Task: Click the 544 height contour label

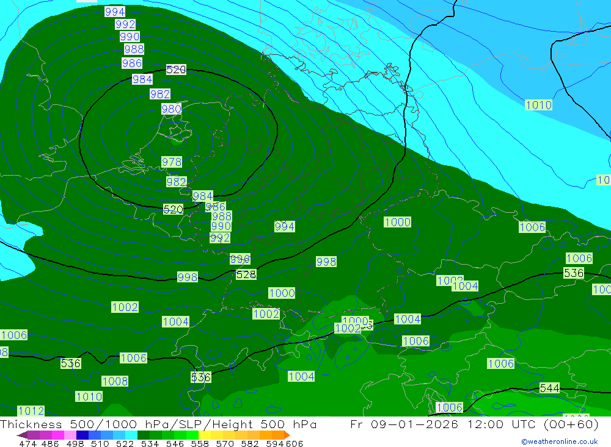Action: (549, 388)
